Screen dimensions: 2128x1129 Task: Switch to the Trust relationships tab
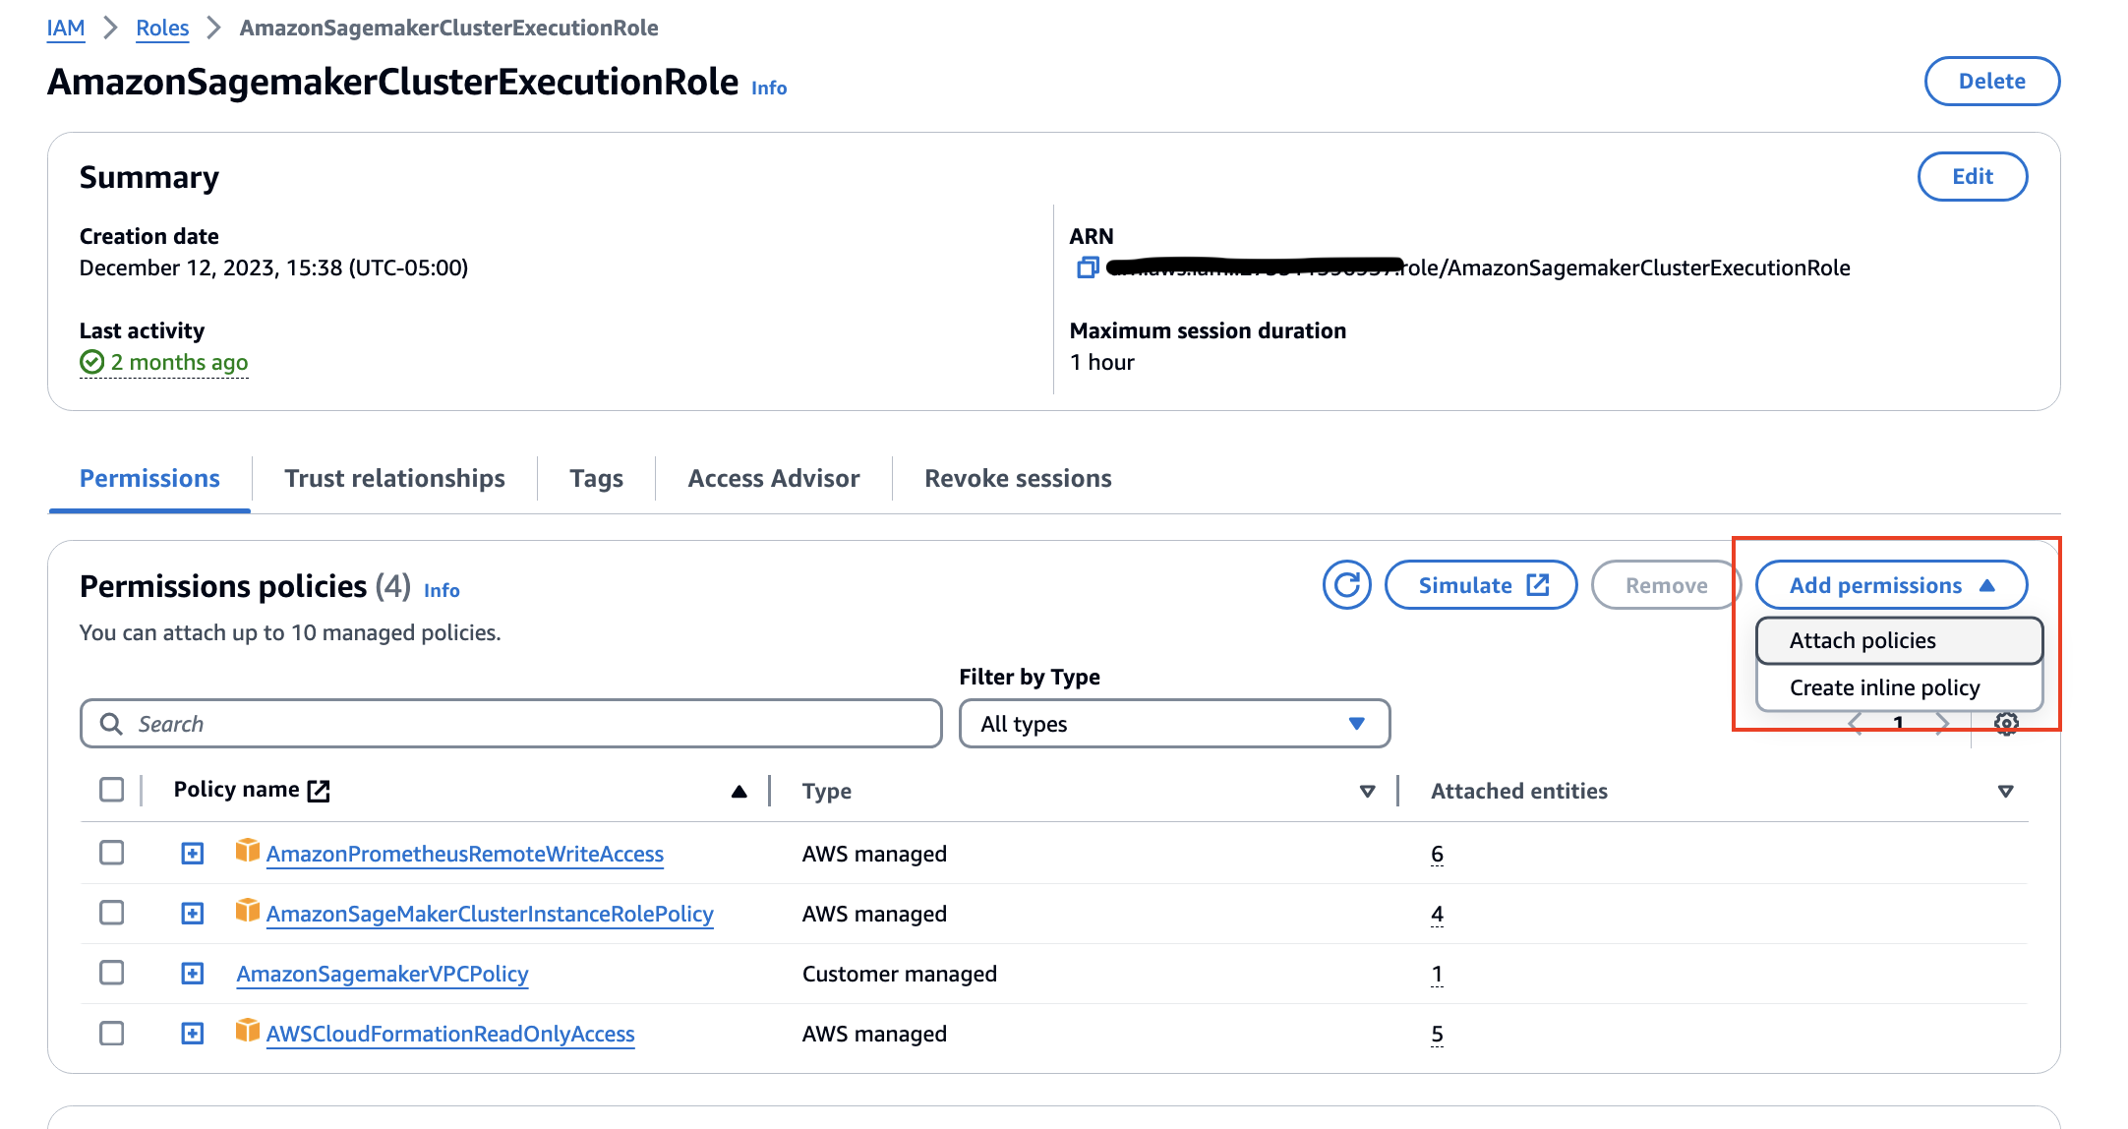coord(394,478)
